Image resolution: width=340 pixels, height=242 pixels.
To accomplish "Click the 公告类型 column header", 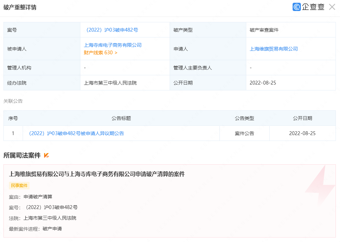I will pyautogui.click(x=245, y=118).
